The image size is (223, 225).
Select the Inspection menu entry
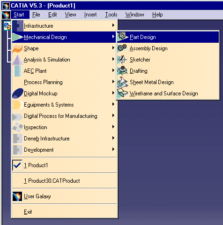coord(64,127)
